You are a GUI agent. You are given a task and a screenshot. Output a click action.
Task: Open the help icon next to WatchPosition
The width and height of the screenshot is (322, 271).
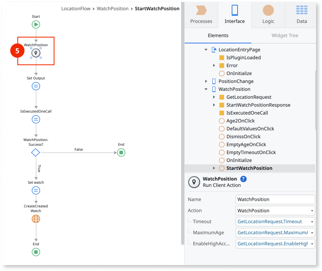click(243, 179)
